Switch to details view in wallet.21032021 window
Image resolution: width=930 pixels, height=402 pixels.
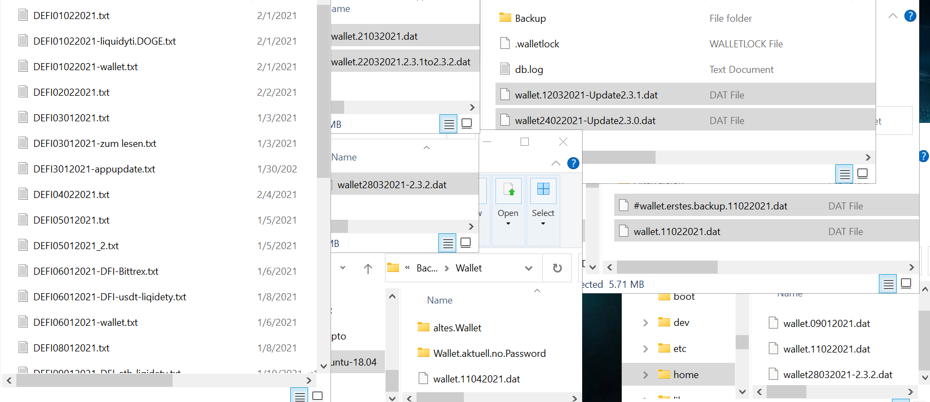click(449, 124)
